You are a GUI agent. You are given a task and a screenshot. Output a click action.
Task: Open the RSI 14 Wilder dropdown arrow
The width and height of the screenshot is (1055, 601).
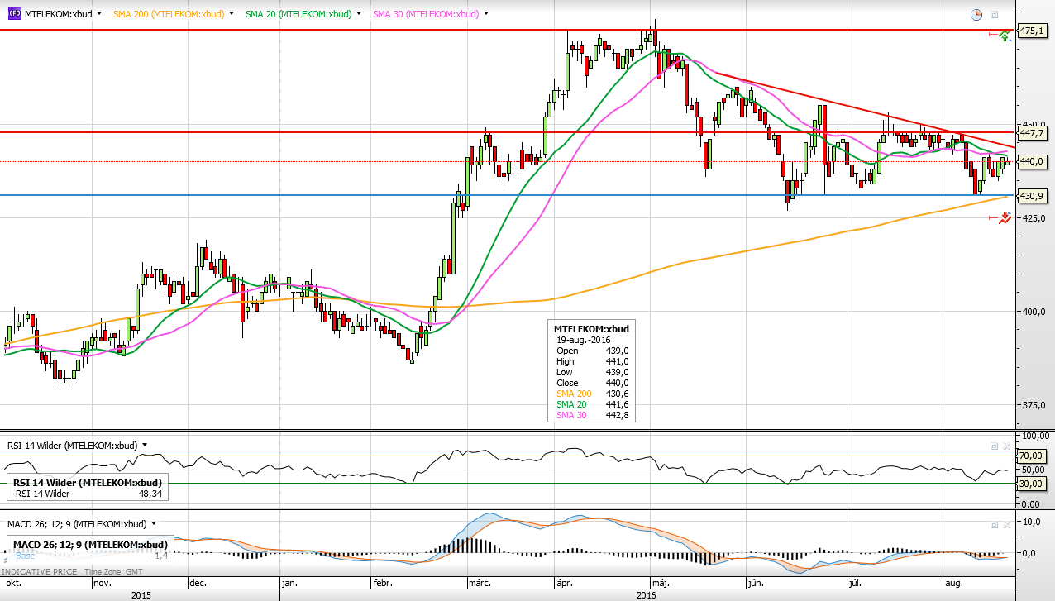145,445
